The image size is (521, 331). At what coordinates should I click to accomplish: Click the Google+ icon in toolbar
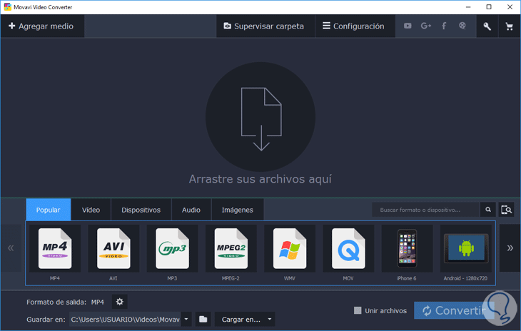[425, 26]
